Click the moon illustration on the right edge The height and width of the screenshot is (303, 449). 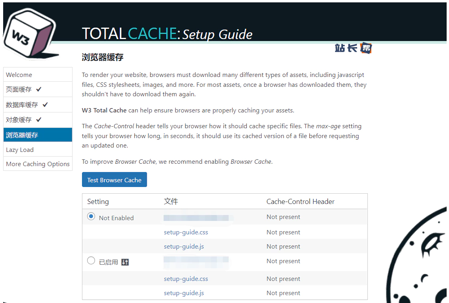[421, 256]
